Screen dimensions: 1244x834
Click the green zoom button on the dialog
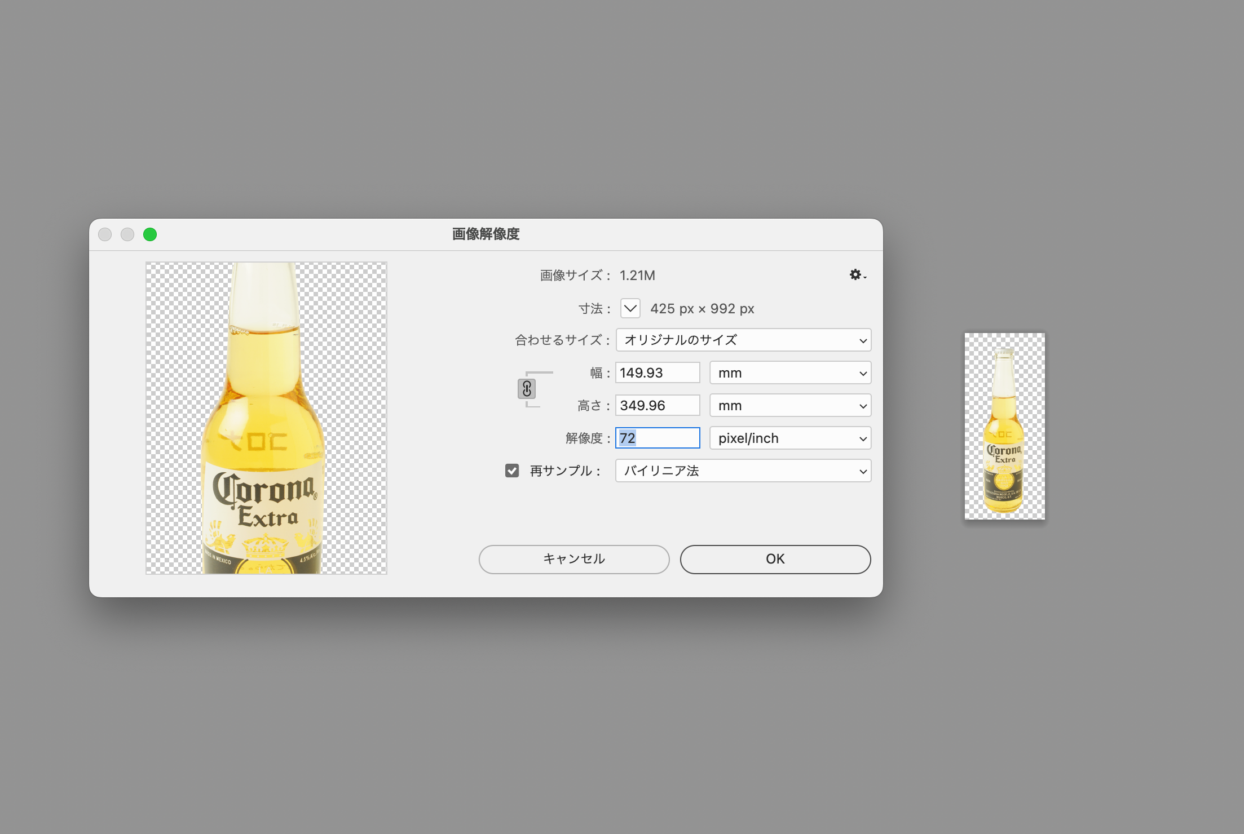[149, 234]
